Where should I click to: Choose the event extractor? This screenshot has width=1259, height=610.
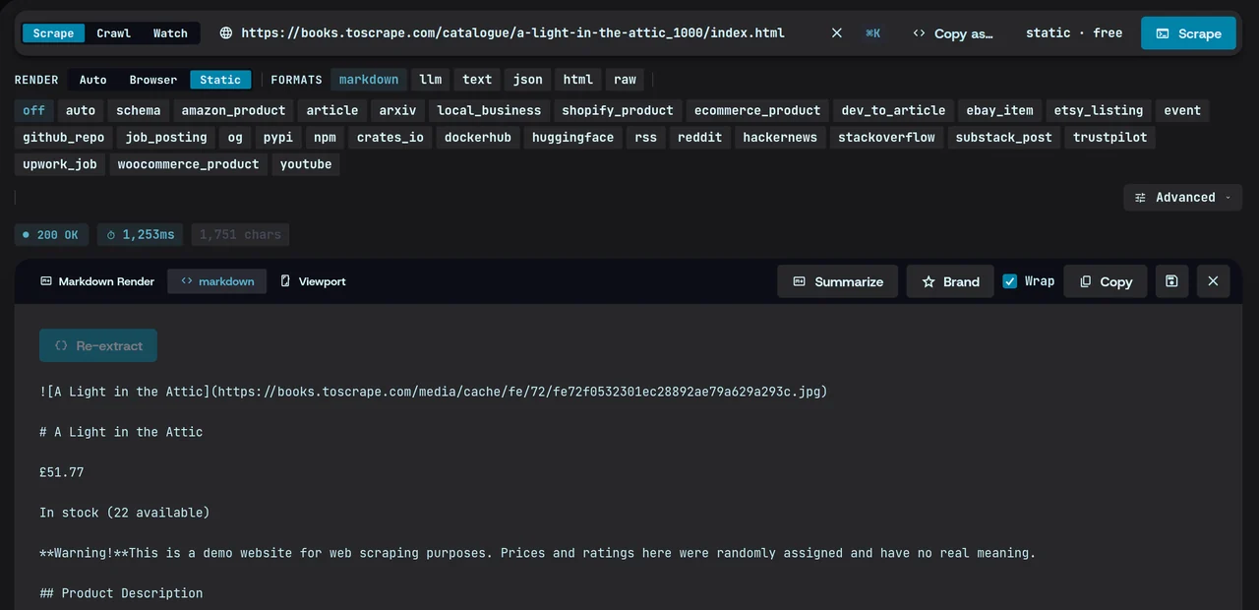tap(1182, 110)
